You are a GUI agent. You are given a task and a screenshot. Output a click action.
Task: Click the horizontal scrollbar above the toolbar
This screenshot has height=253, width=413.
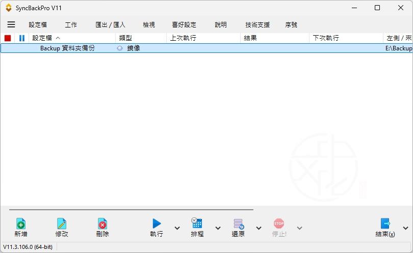pos(131,209)
